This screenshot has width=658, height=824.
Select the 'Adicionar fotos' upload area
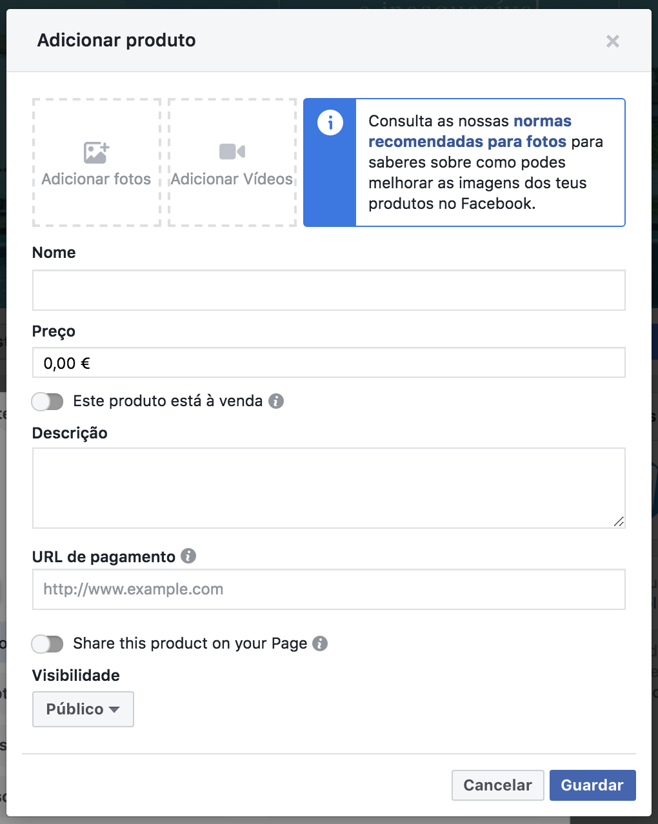(x=95, y=162)
